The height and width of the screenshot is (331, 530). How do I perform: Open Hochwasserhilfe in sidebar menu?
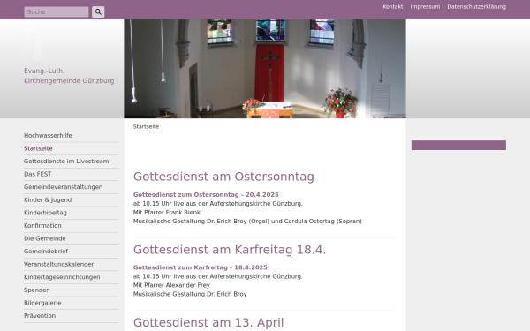pos(48,135)
